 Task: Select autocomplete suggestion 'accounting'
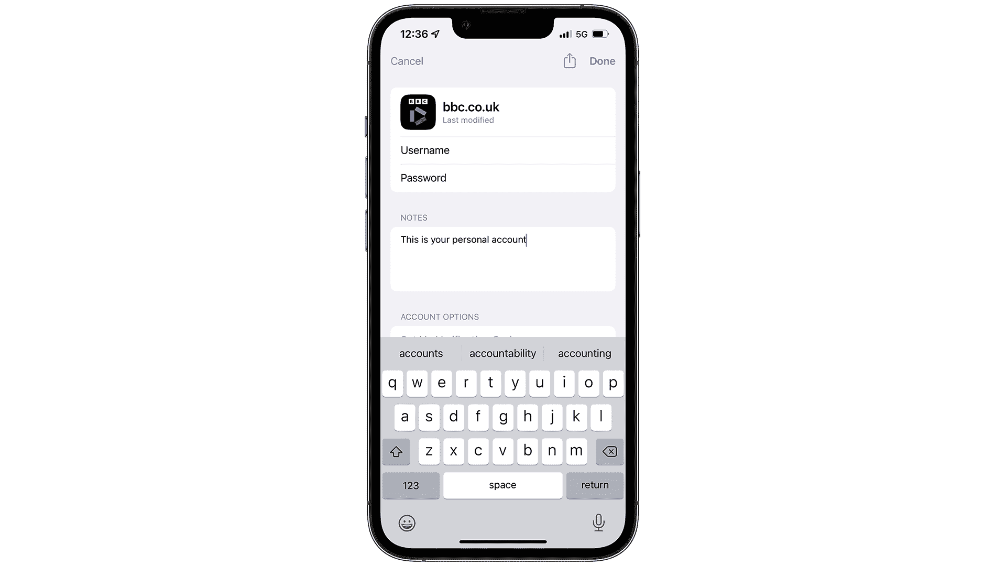point(585,353)
